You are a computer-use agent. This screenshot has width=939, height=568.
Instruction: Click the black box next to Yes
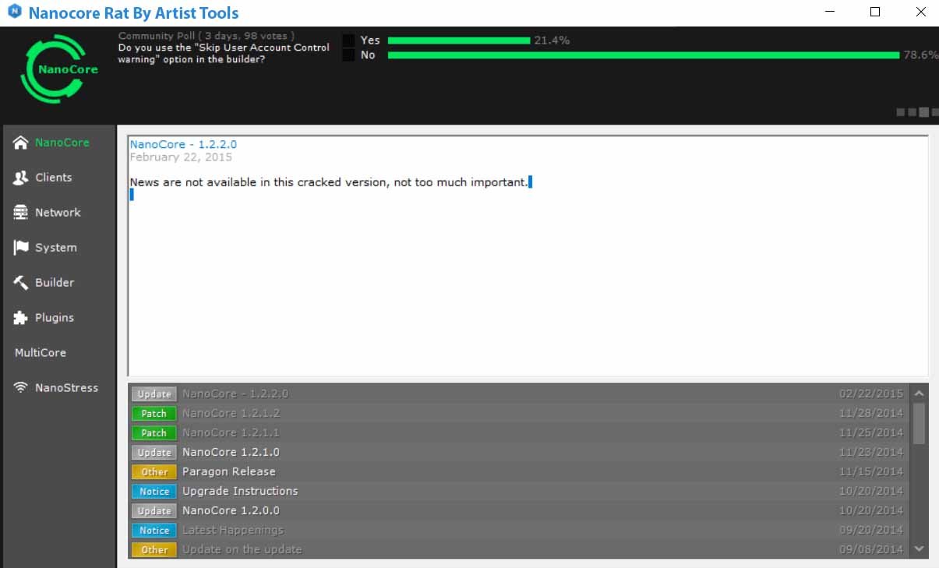click(x=349, y=41)
